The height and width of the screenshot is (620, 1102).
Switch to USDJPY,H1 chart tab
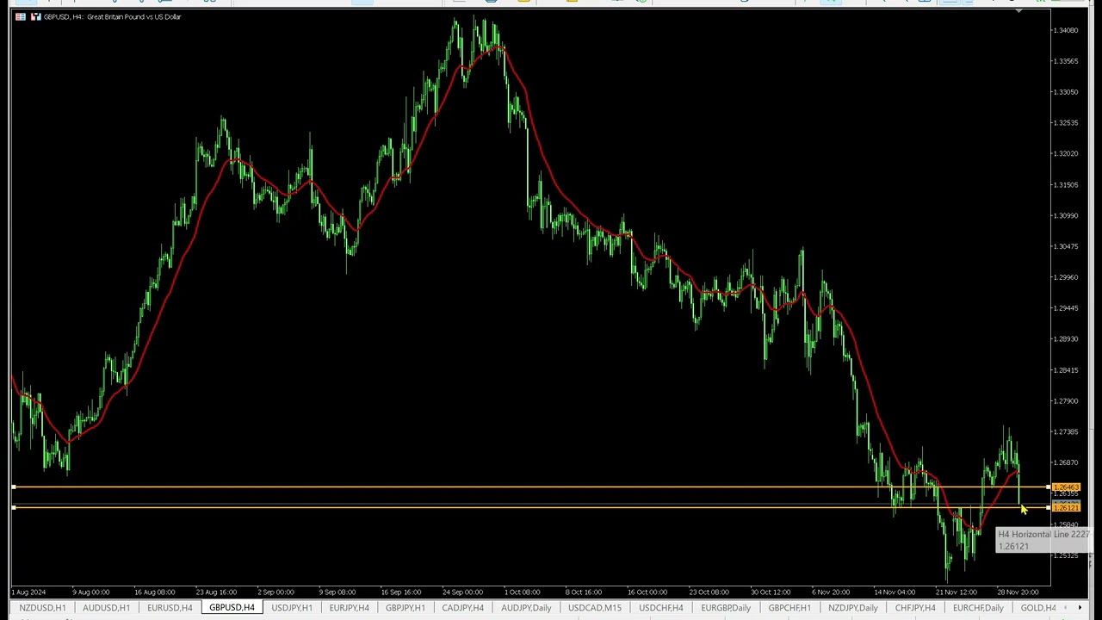point(292,608)
